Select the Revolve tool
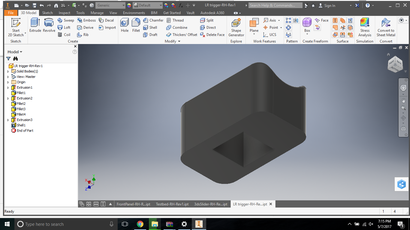Viewport: 410px width, 230px height. click(x=49, y=25)
